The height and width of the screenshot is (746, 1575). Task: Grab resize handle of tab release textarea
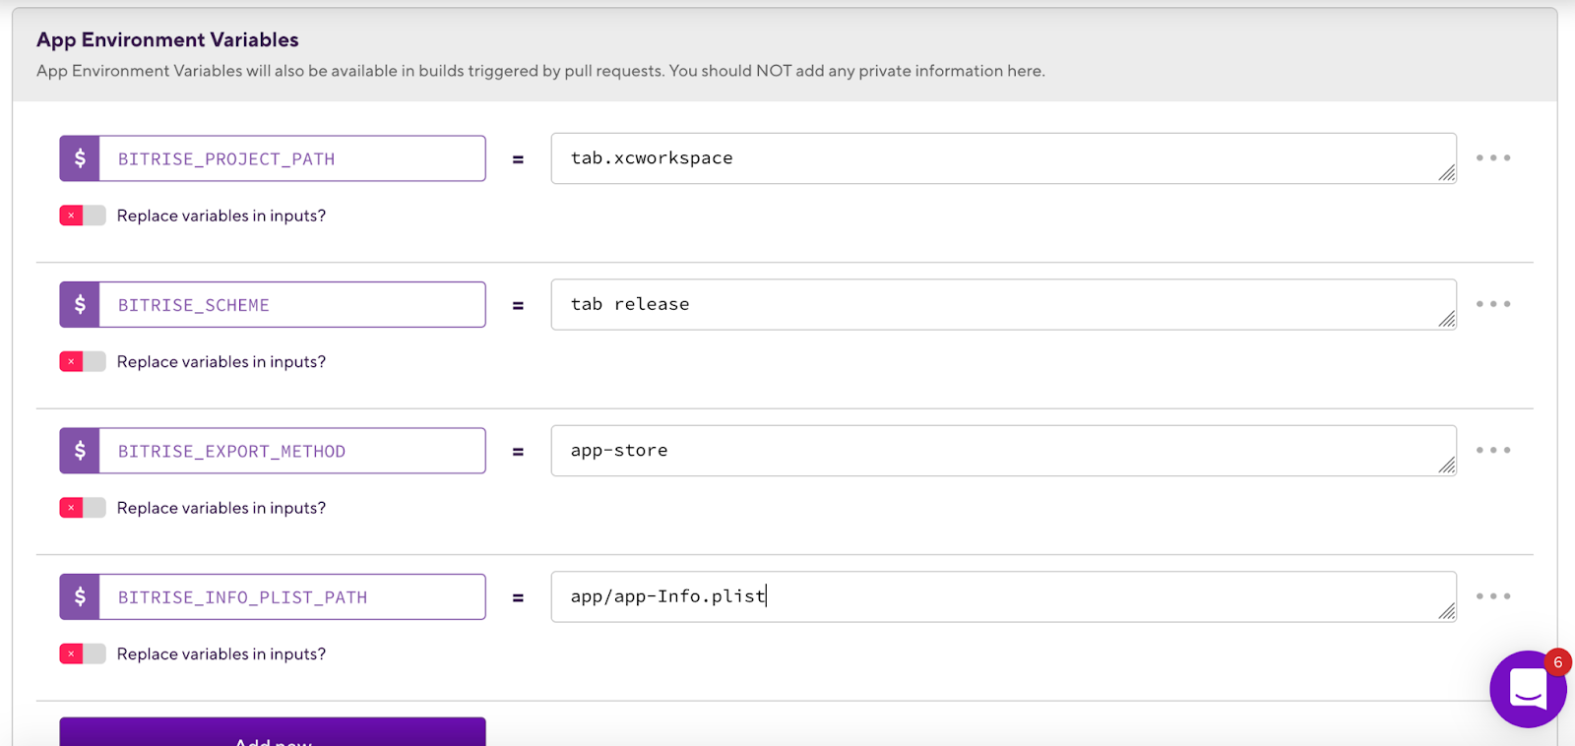coord(1446,319)
